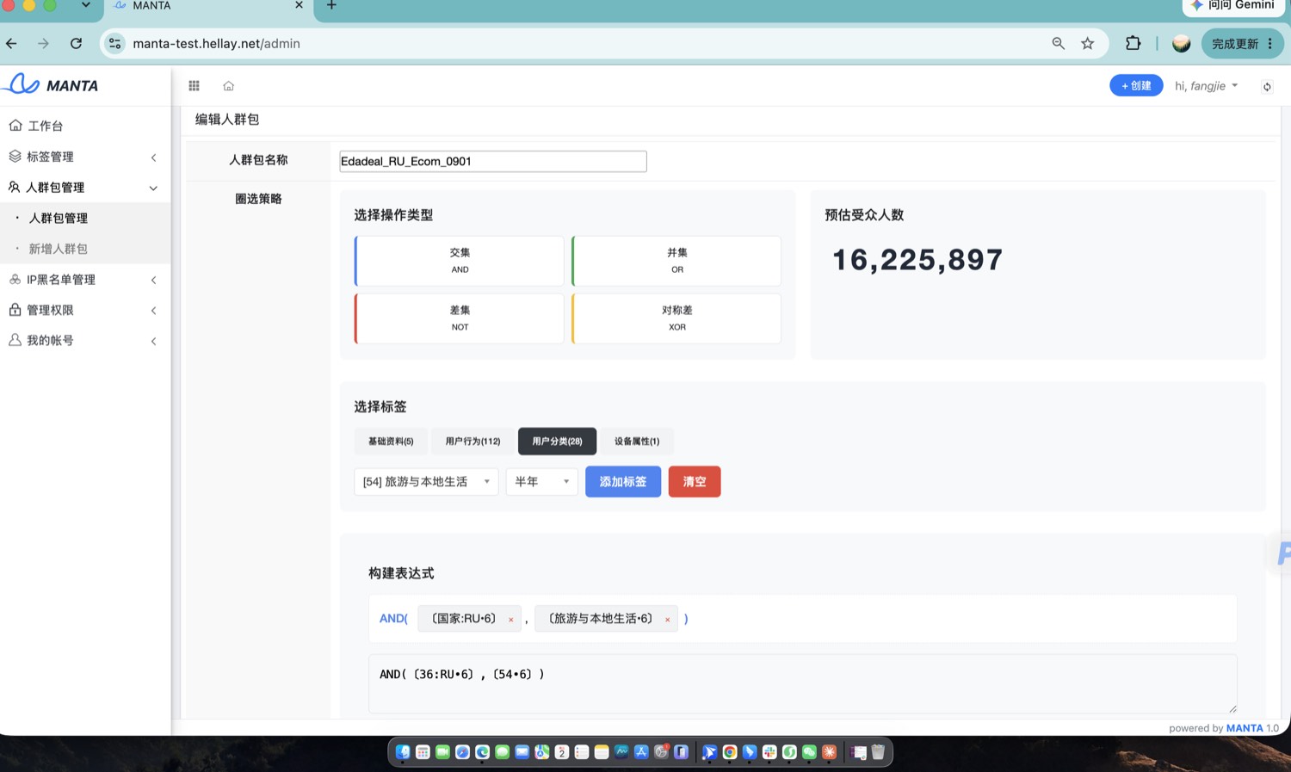Remove the 国家:RU·6 tag
The width and height of the screenshot is (1291, 772).
pyautogui.click(x=510, y=620)
